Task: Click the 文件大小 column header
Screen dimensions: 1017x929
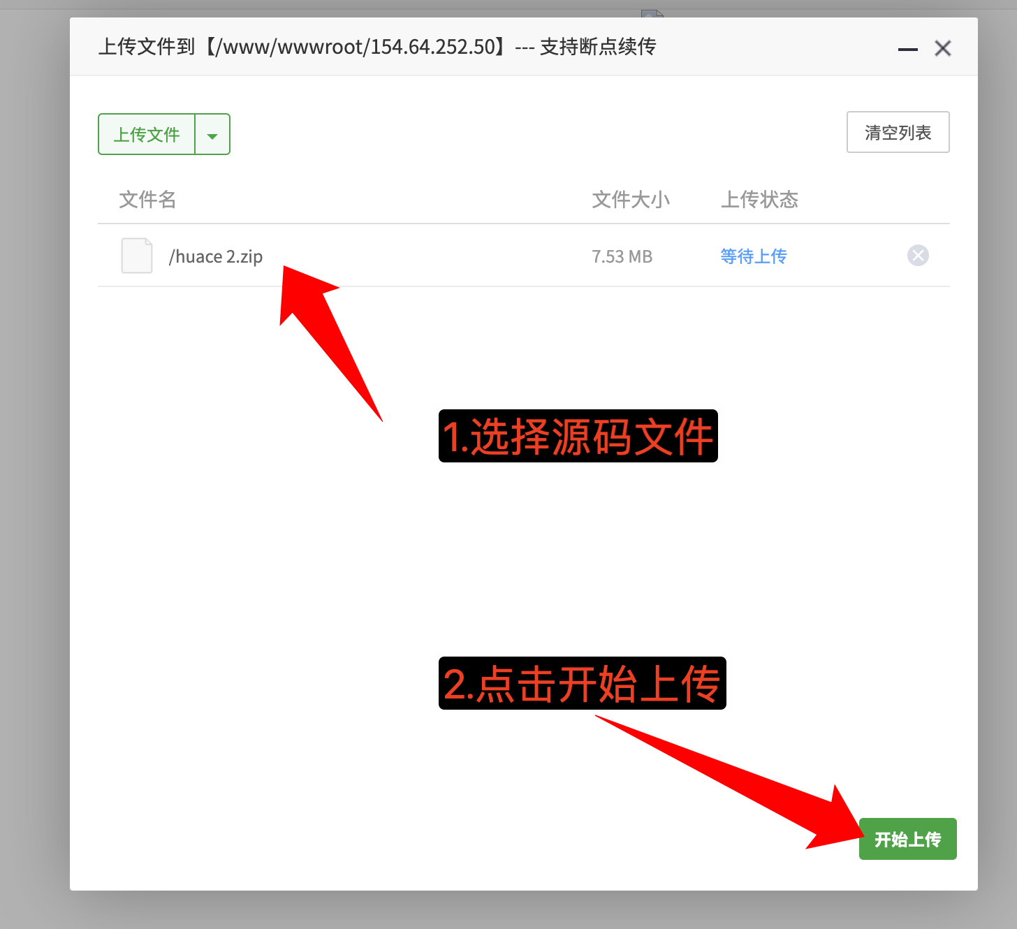Action: (631, 200)
